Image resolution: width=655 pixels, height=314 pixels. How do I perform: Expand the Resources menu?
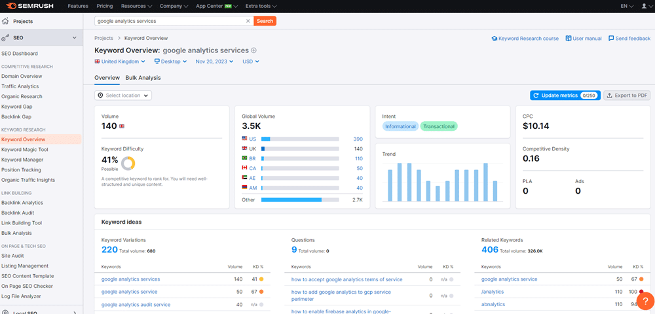[x=137, y=7]
